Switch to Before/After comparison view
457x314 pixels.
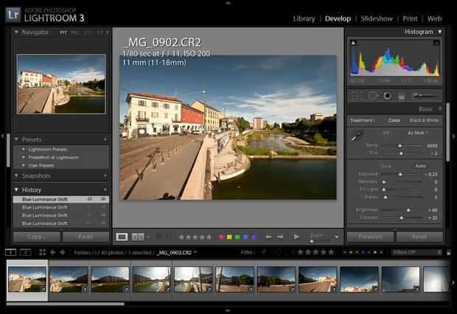coord(138,237)
